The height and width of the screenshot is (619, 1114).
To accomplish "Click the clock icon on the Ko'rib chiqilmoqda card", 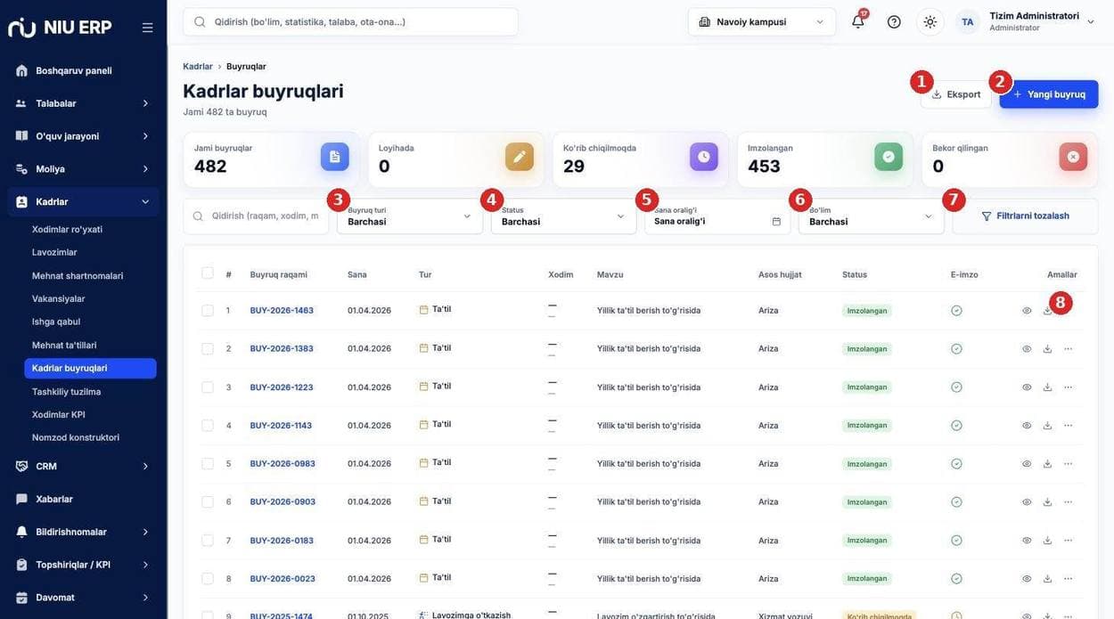I will pos(704,157).
